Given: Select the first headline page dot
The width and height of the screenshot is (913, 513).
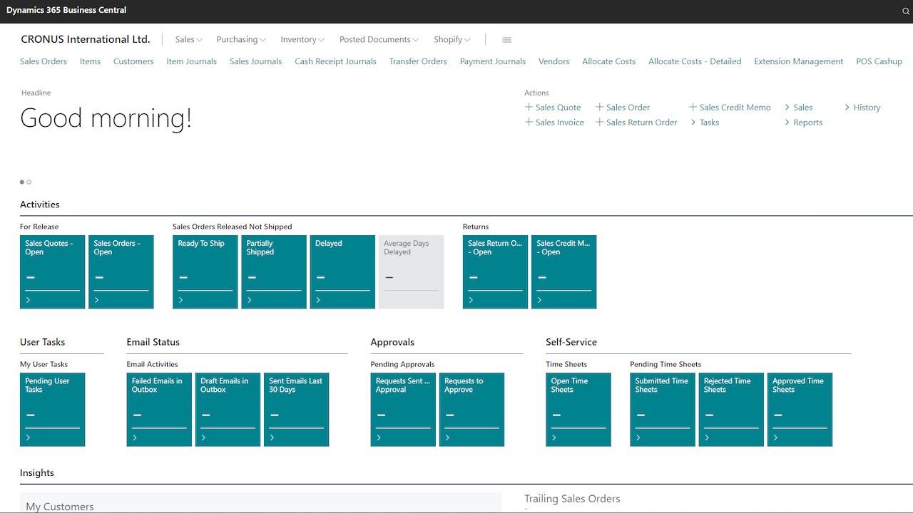Looking at the screenshot, I should (22, 182).
